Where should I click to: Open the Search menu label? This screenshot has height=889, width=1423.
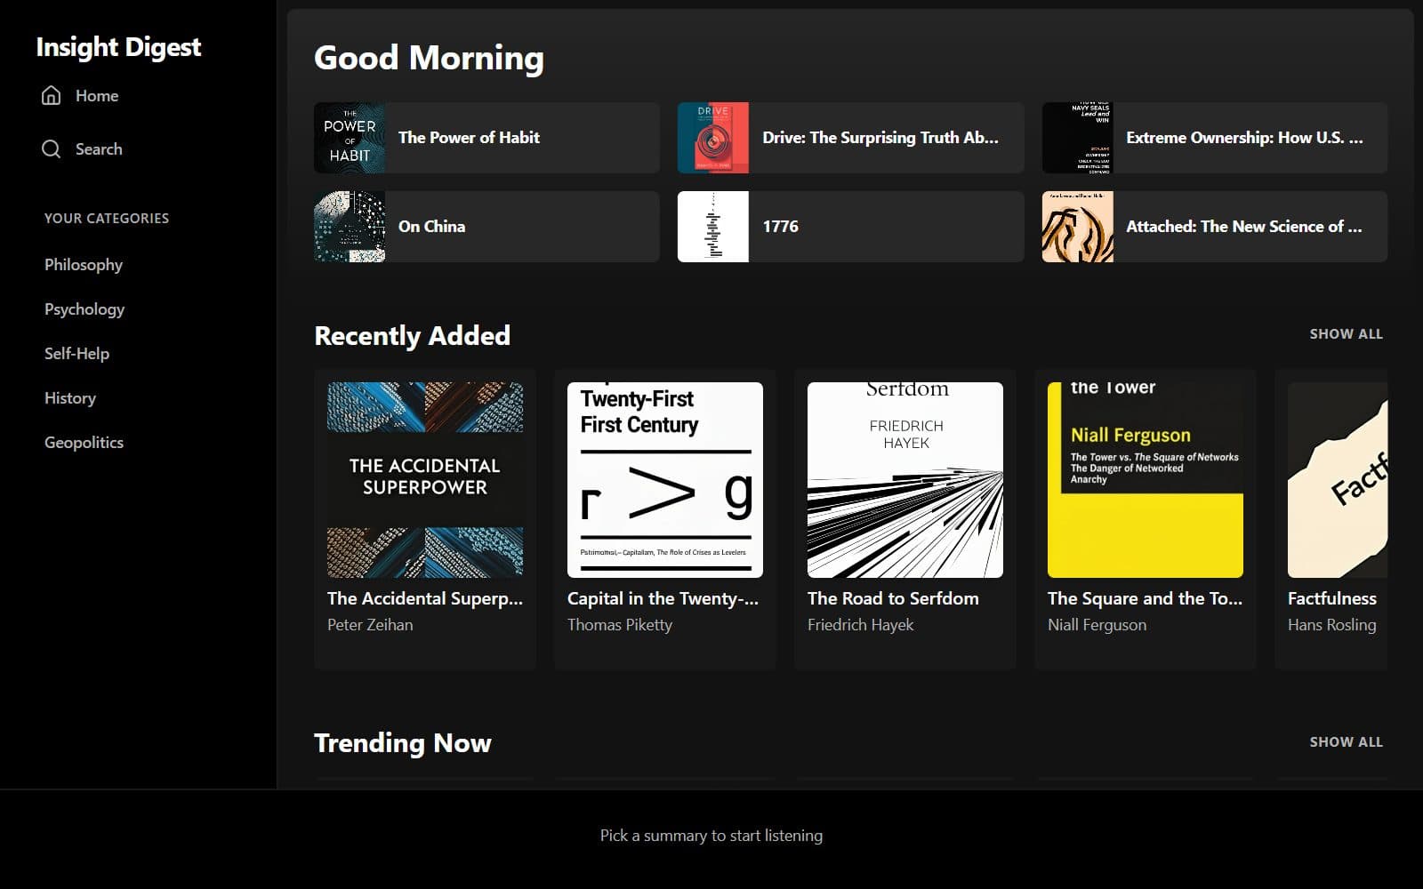pyautogui.click(x=99, y=148)
